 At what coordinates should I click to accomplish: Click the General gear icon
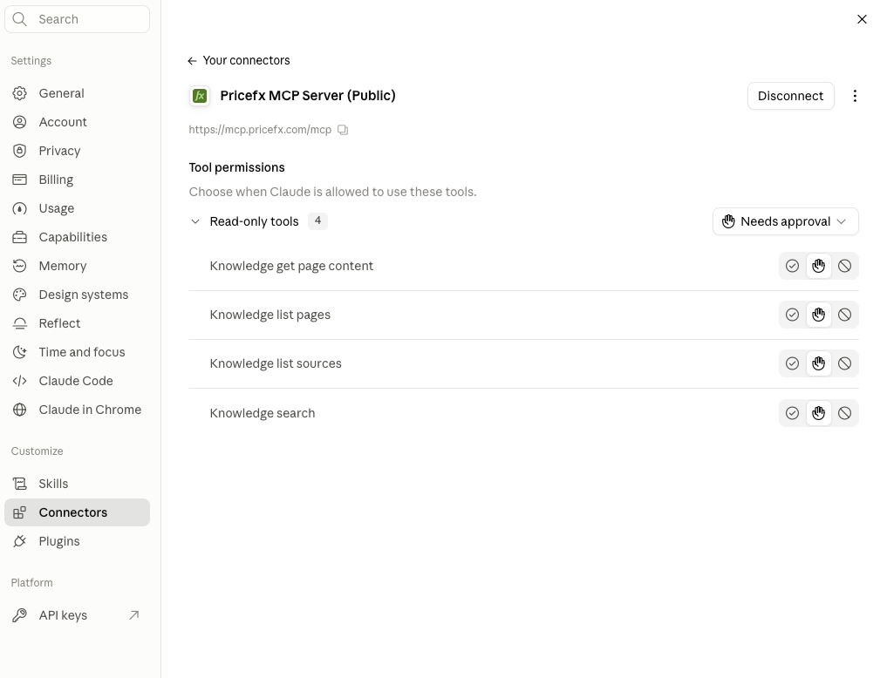(x=20, y=93)
